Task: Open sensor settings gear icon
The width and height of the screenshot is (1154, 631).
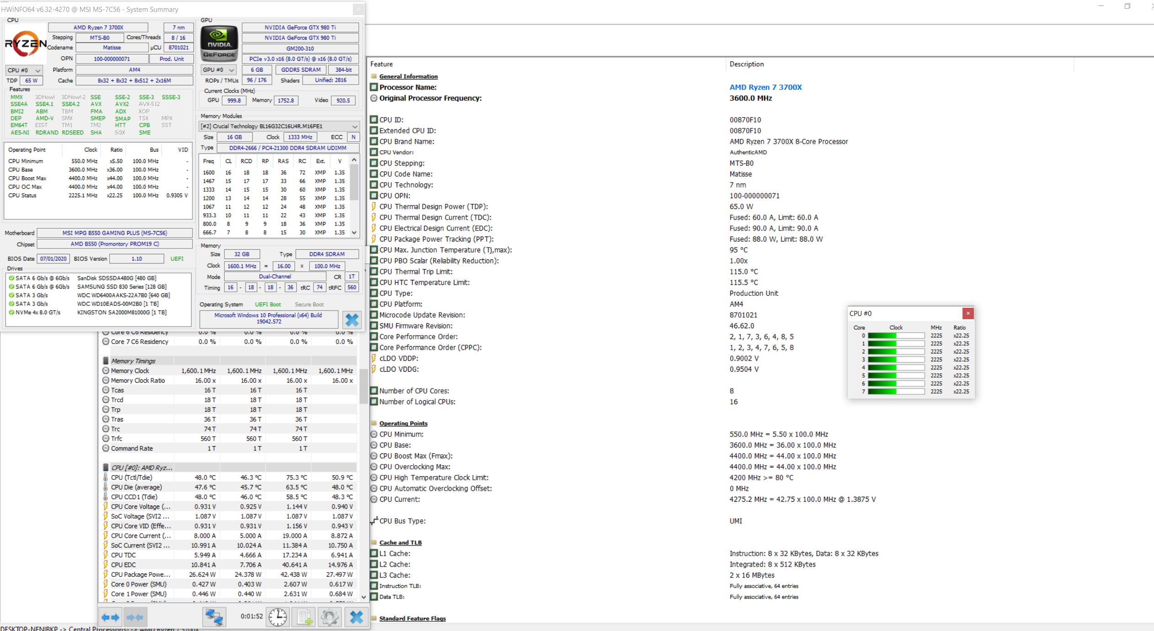Action: point(330,617)
